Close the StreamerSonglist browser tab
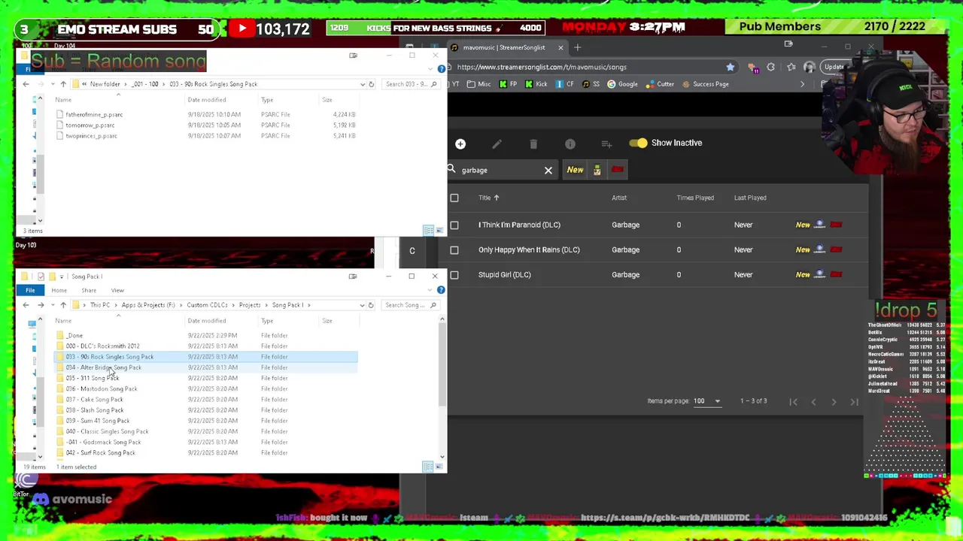 [560, 47]
